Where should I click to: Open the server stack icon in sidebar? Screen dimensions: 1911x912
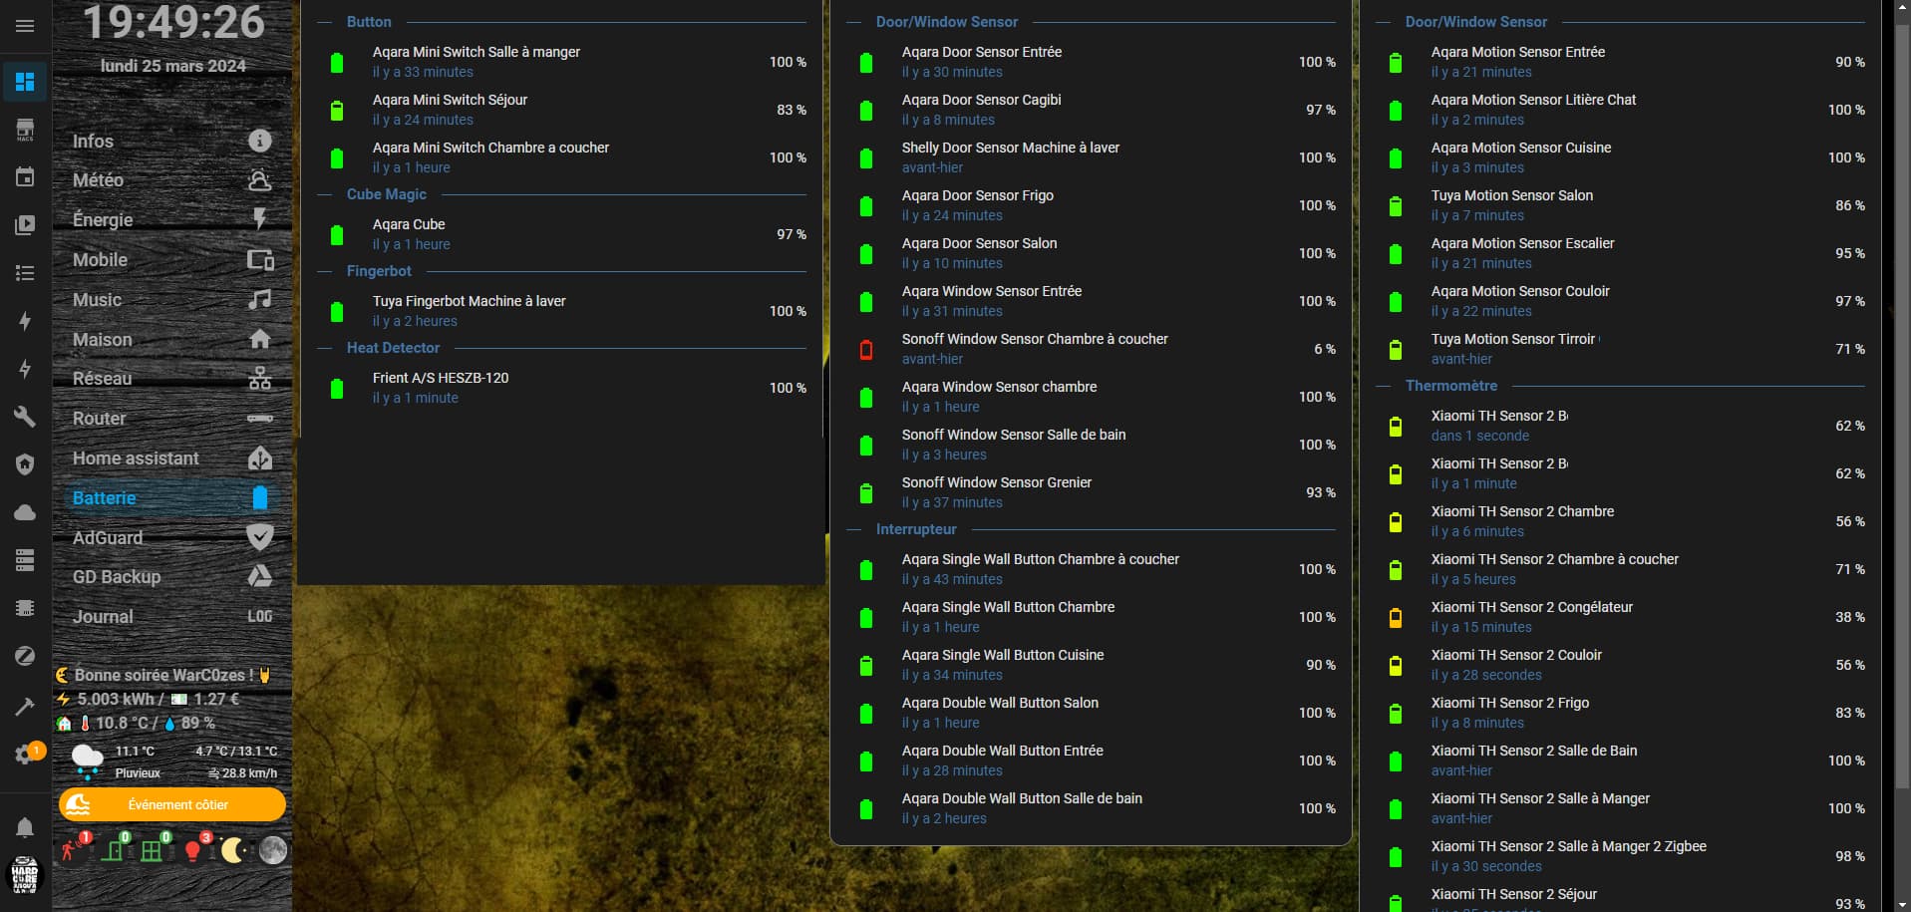coord(25,560)
